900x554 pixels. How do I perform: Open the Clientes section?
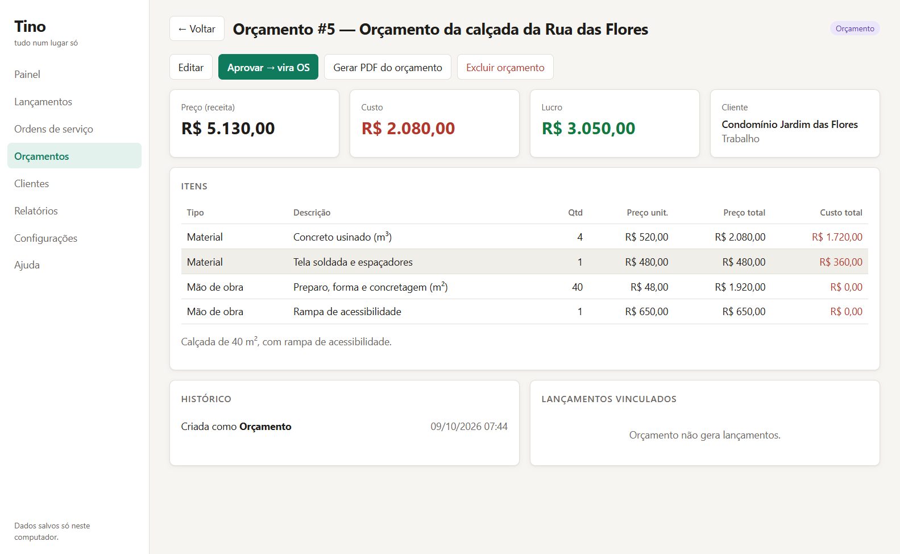click(x=74, y=183)
